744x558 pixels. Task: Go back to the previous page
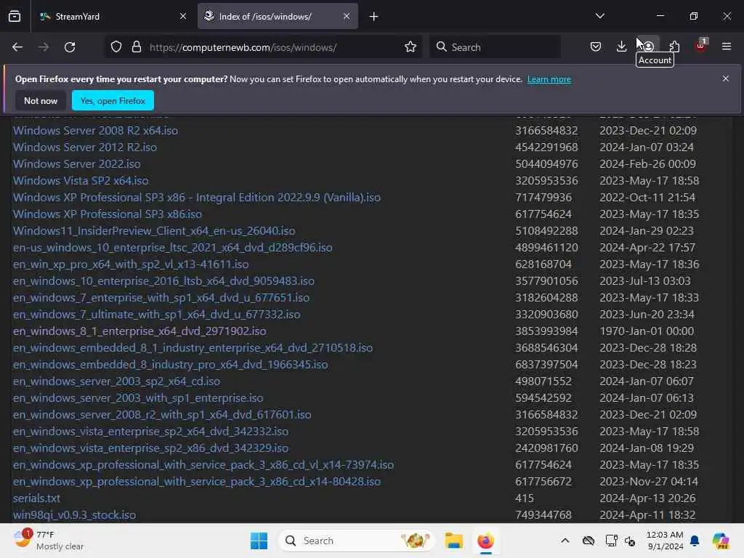[17, 47]
